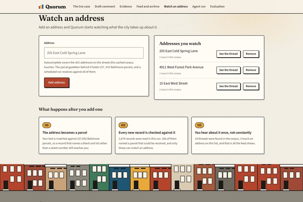Open the Agent run page
The image size is (303, 202).
[199, 6]
